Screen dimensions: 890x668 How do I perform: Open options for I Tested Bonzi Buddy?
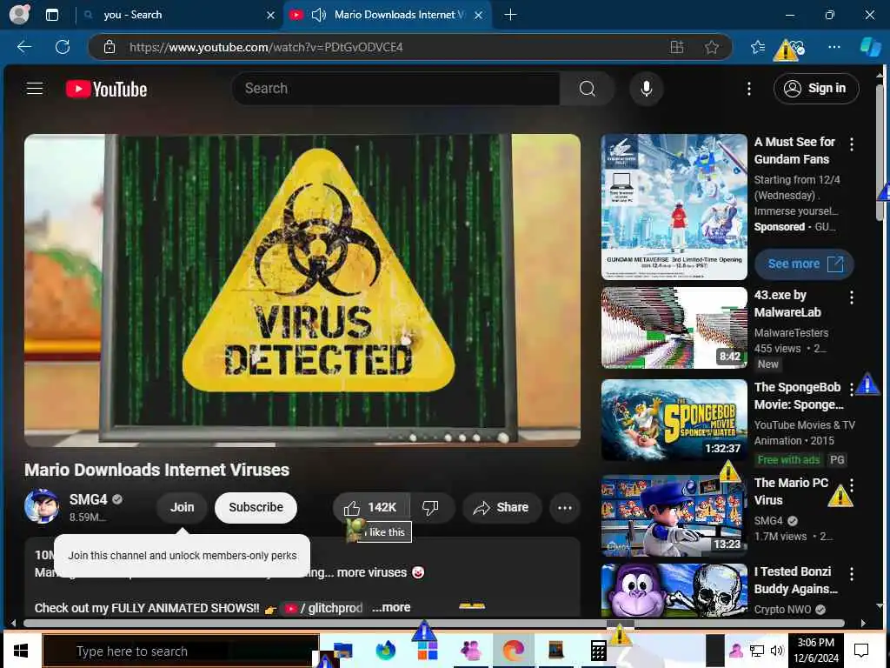pyautogui.click(x=852, y=574)
